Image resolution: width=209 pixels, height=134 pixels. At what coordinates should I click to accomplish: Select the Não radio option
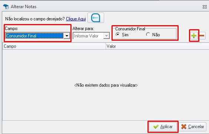(x=148, y=35)
